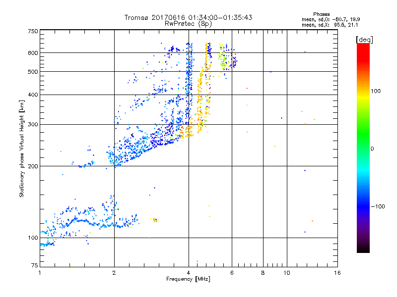Click the colorbar label '0'
Screen dimensions: 397x297
pos(372,149)
